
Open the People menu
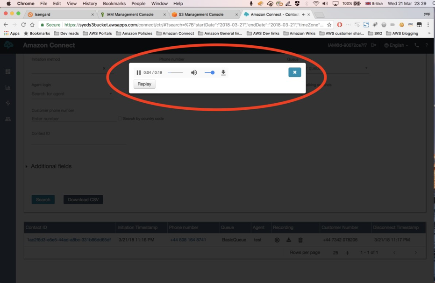[x=138, y=4]
